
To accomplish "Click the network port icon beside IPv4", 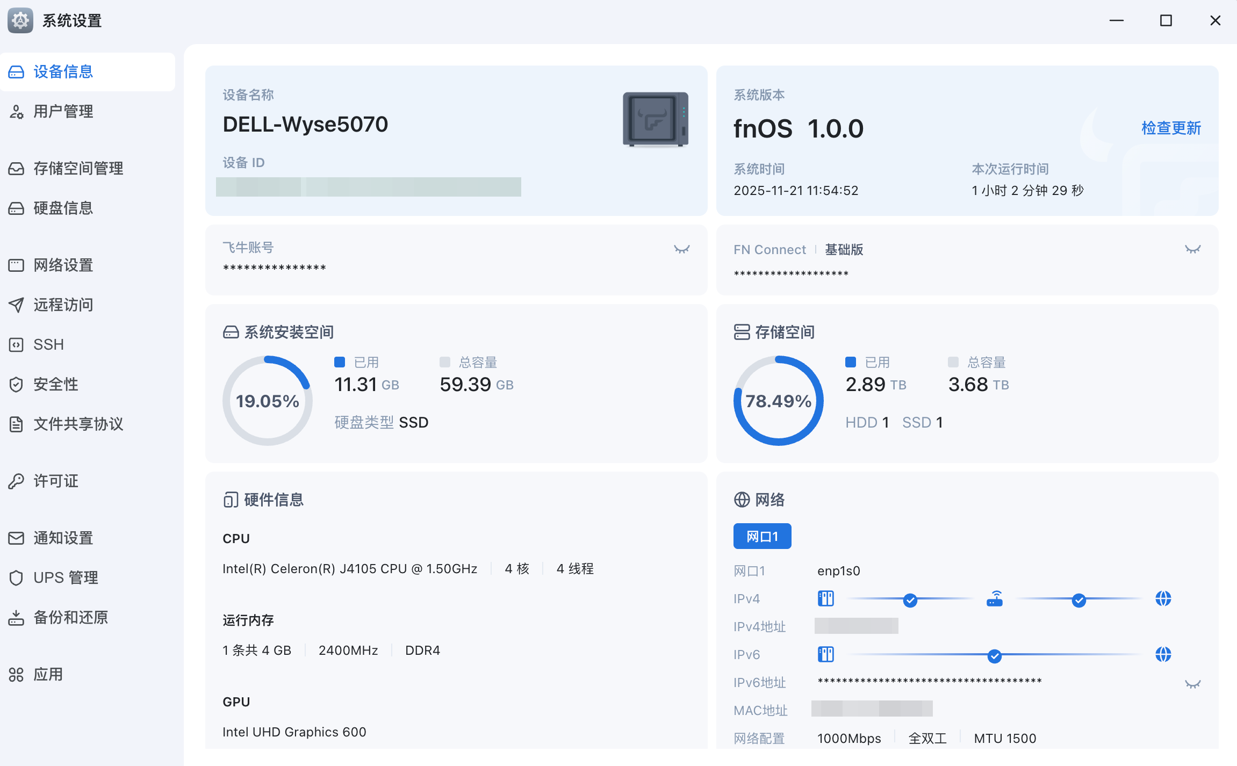I will coord(825,598).
